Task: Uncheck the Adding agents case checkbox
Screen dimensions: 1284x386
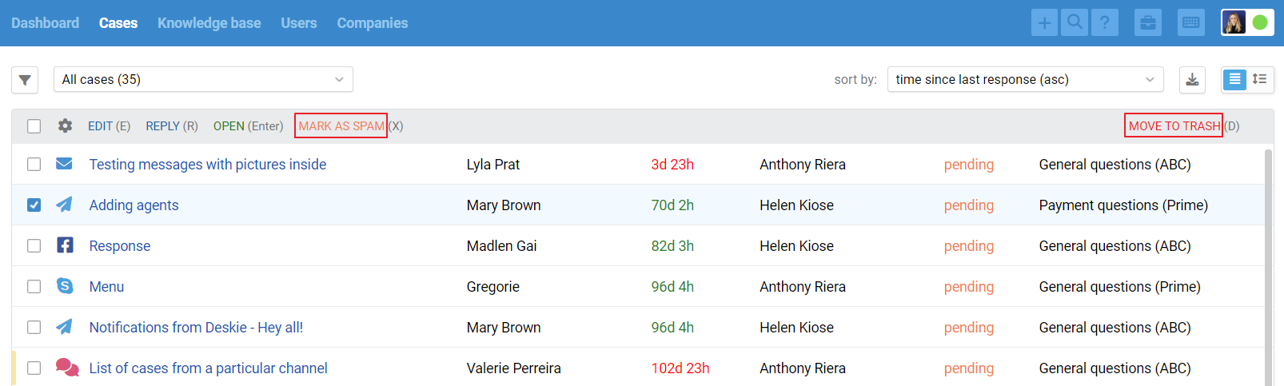Action: 34,205
